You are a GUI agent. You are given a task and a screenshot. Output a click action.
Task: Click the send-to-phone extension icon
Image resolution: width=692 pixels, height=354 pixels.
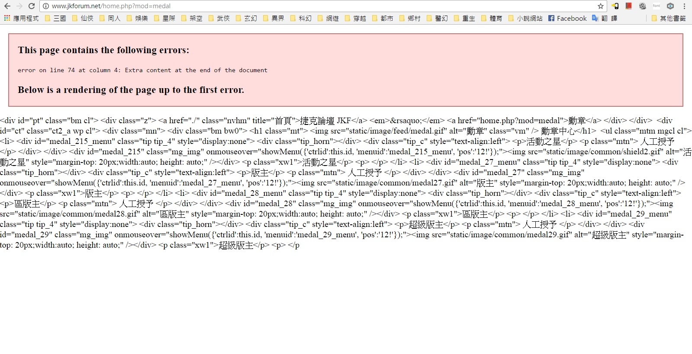(615, 6)
